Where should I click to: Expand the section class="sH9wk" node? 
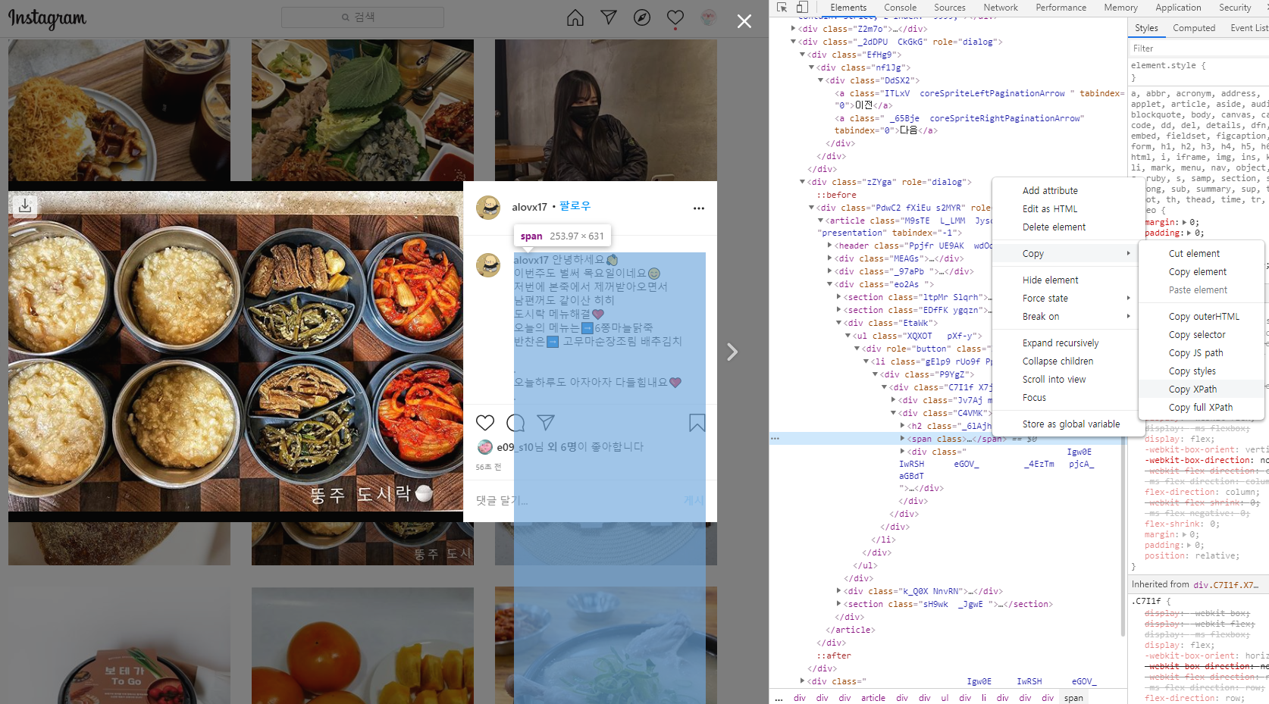[x=838, y=604]
